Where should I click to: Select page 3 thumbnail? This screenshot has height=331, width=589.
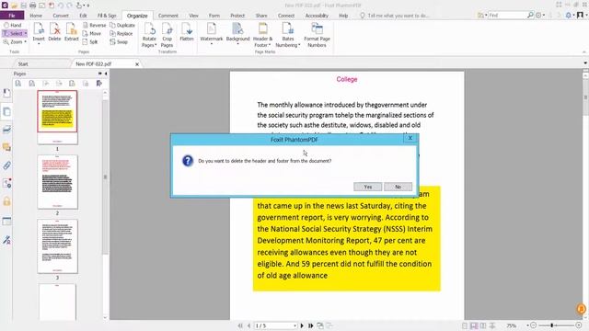[57, 246]
